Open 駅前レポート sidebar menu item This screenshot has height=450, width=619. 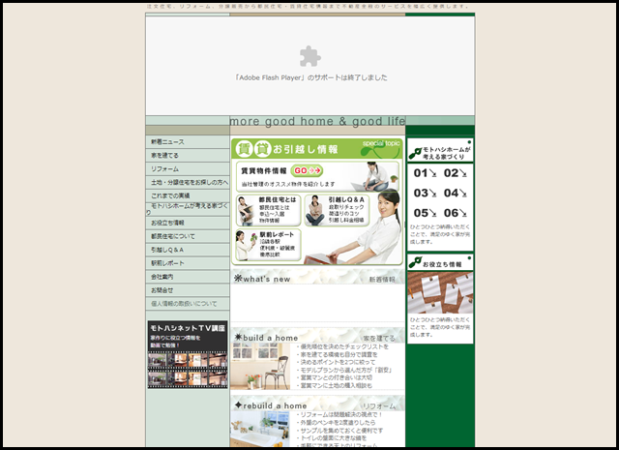click(x=188, y=263)
